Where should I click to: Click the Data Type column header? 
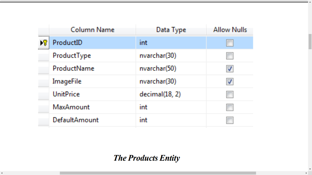(171, 30)
